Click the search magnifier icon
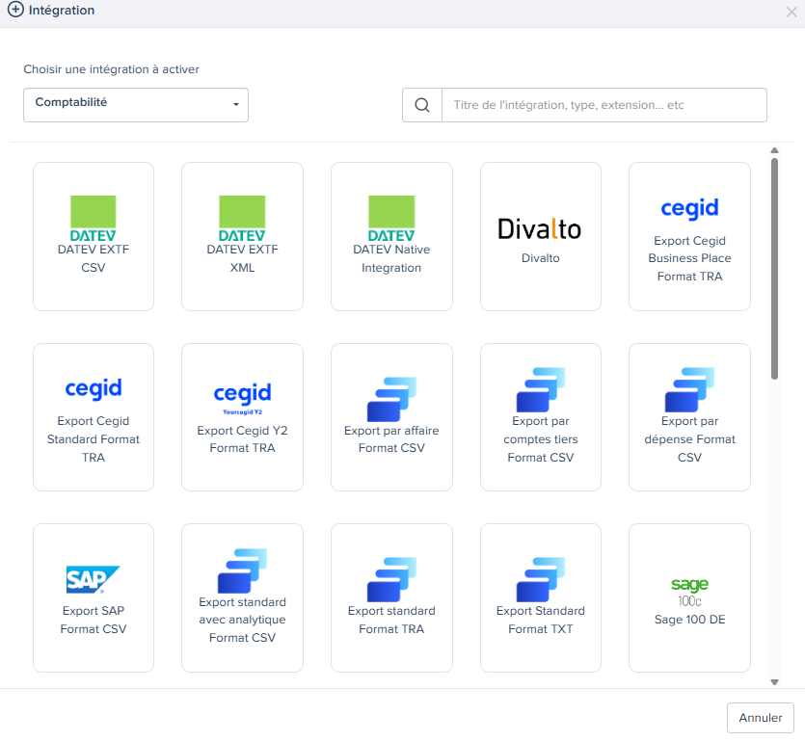The width and height of the screenshot is (805, 741). pyautogui.click(x=422, y=105)
